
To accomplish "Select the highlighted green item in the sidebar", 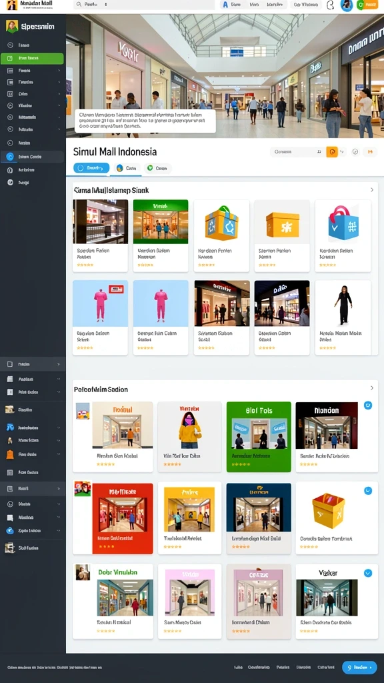I will (x=32, y=59).
